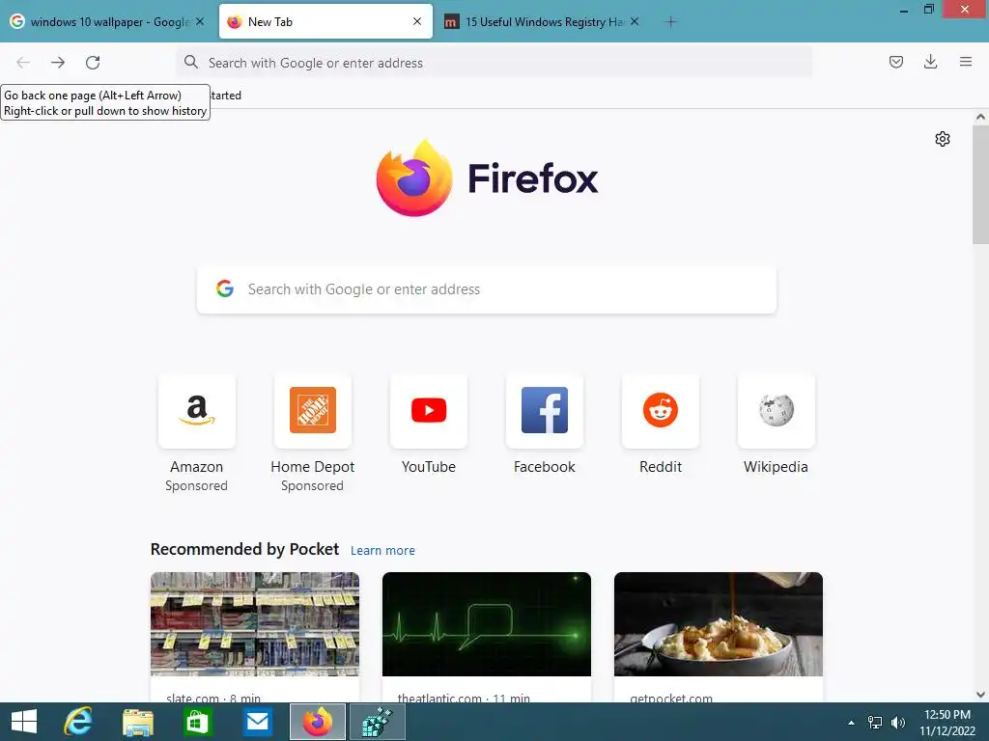Screen dimensions: 989x741
Task: Switch to 15 Useful Windows Registry tab
Action: 543,22
